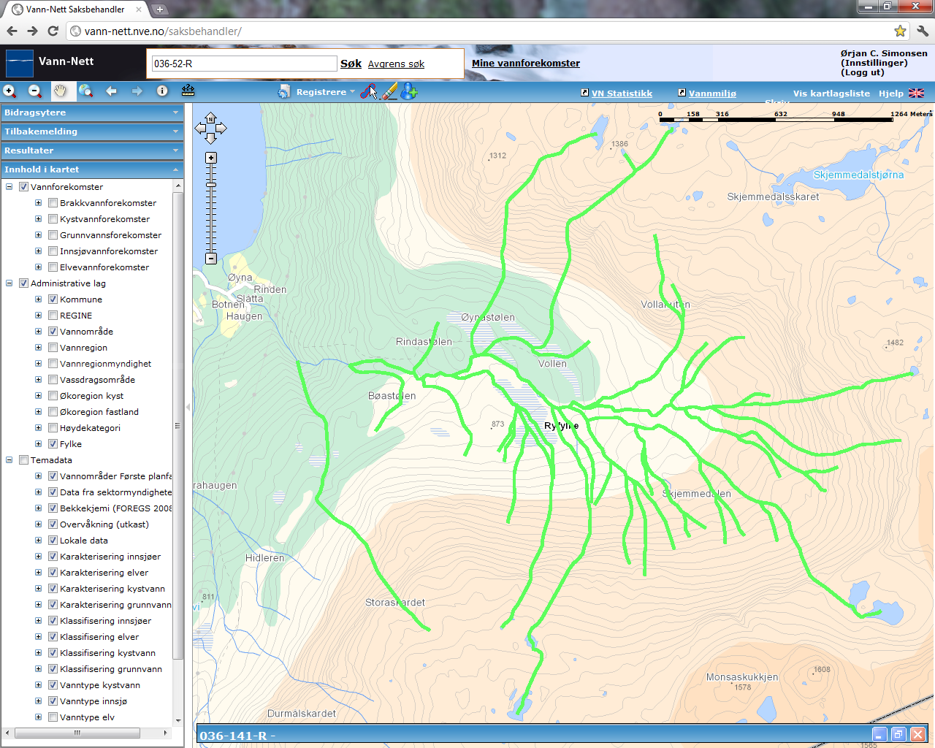Open the Registrere dropdown menu
This screenshot has width=935, height=748.
click(x=325, y=92)
